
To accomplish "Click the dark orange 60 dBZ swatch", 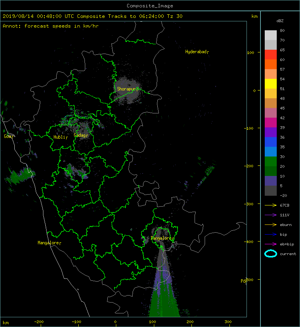I will click(271, 64).
